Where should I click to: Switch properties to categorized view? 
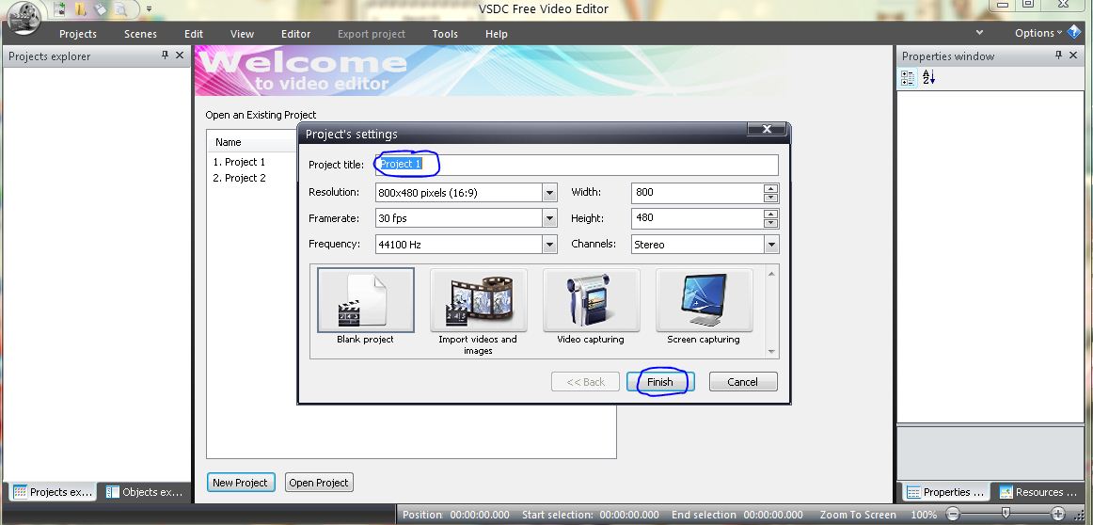(908, 77)
